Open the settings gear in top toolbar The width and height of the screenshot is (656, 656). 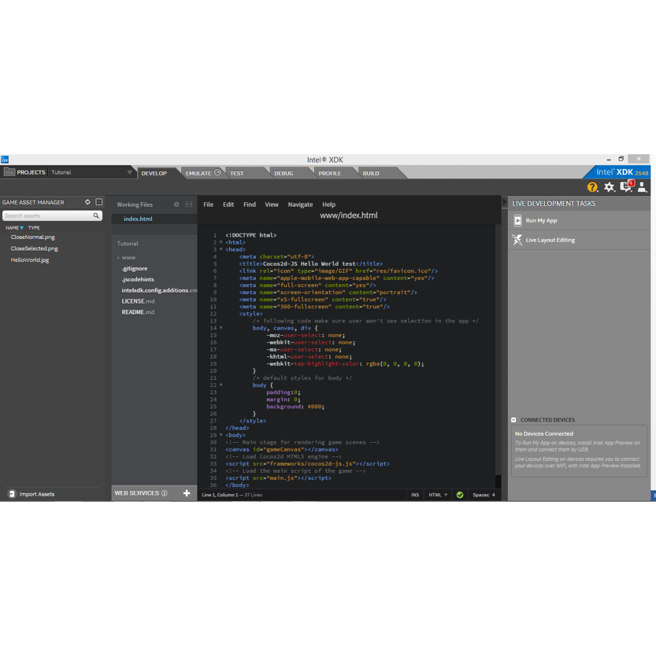[609, 187]
